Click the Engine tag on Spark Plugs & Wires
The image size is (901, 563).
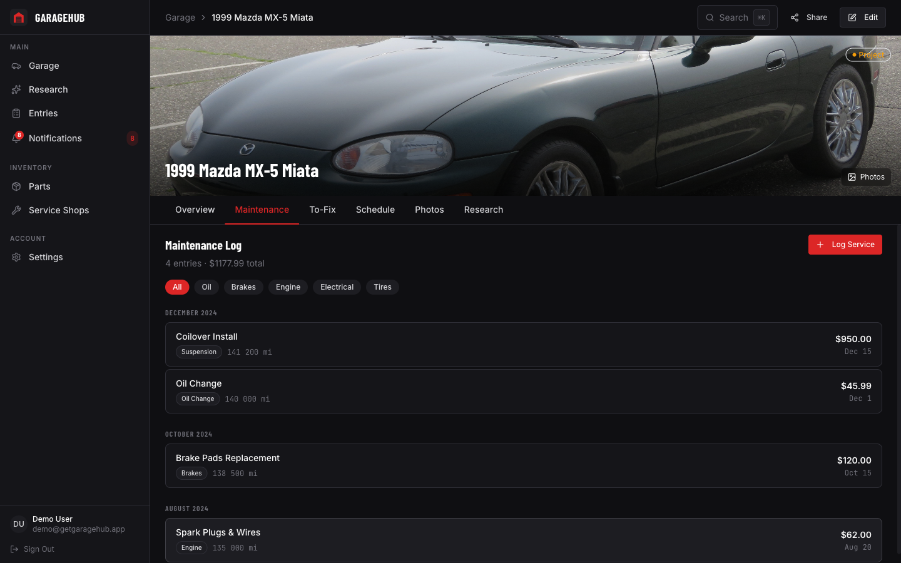click(191, 548)
